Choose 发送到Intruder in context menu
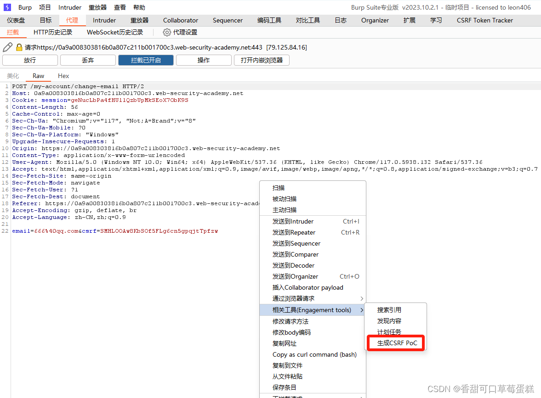Screen dimensions: 541x398 (313, 222)
